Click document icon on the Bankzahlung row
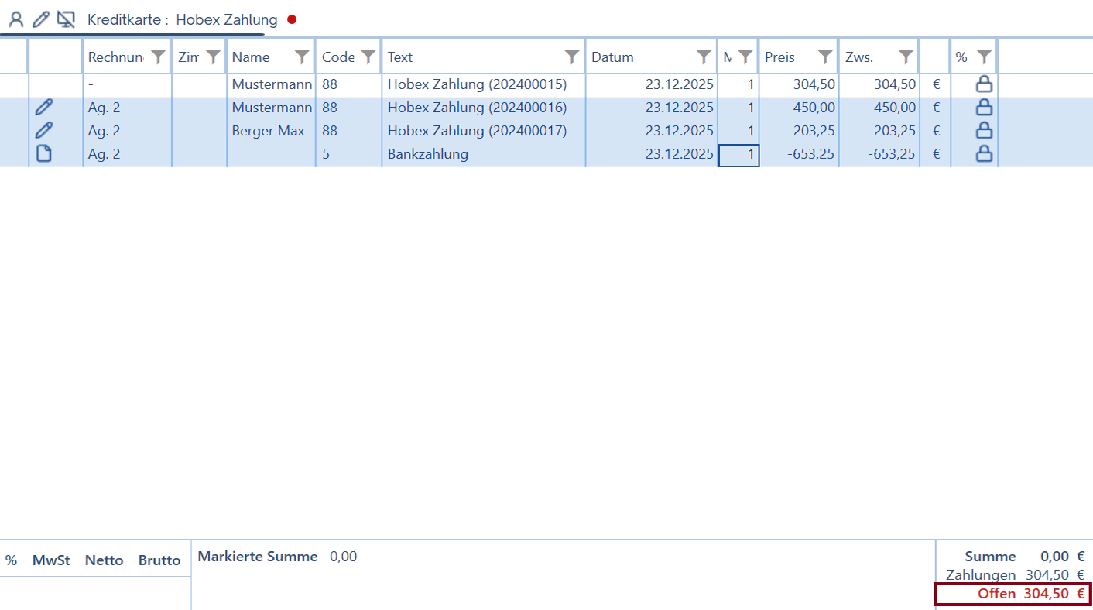Screen dimensions: 1093x610 pyautogui.click(x=44, y=154)
